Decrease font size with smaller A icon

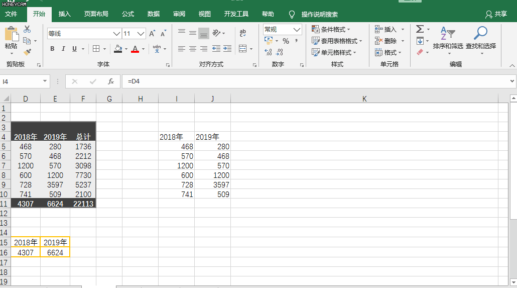click(x=163, y=33)
